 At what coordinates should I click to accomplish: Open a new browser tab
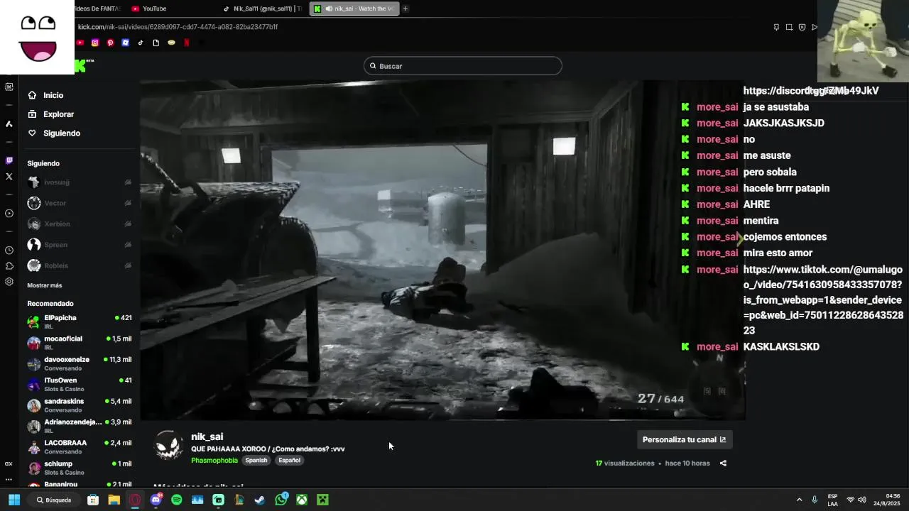(405, 9)
